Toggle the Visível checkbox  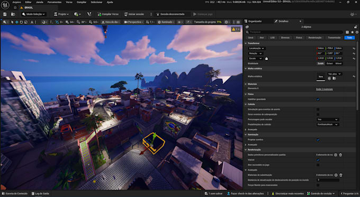[318, 160]
